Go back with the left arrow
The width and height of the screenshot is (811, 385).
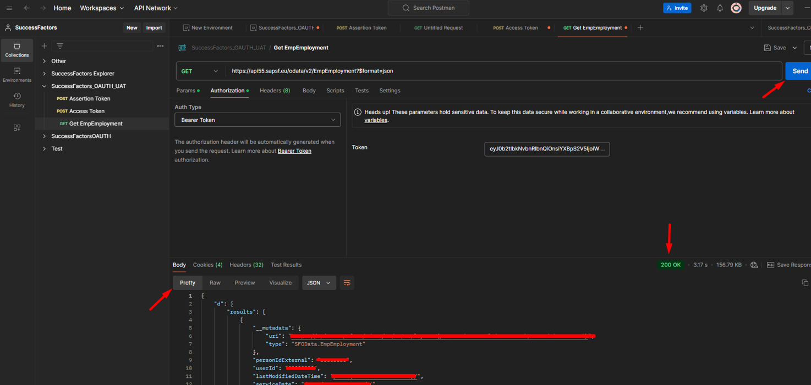27,8
